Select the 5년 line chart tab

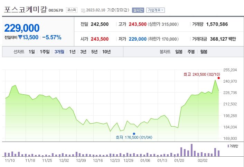tap(94, 52)
